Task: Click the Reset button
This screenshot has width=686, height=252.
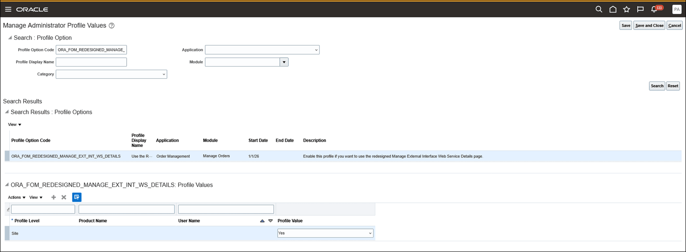Action: [x=673, y=86]
